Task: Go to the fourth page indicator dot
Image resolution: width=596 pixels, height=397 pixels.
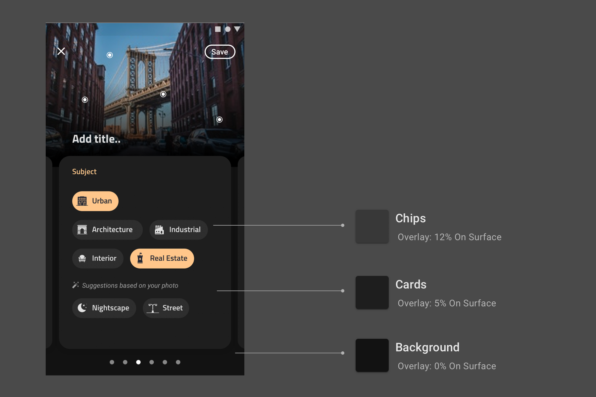Action: [x=152, y=362]
